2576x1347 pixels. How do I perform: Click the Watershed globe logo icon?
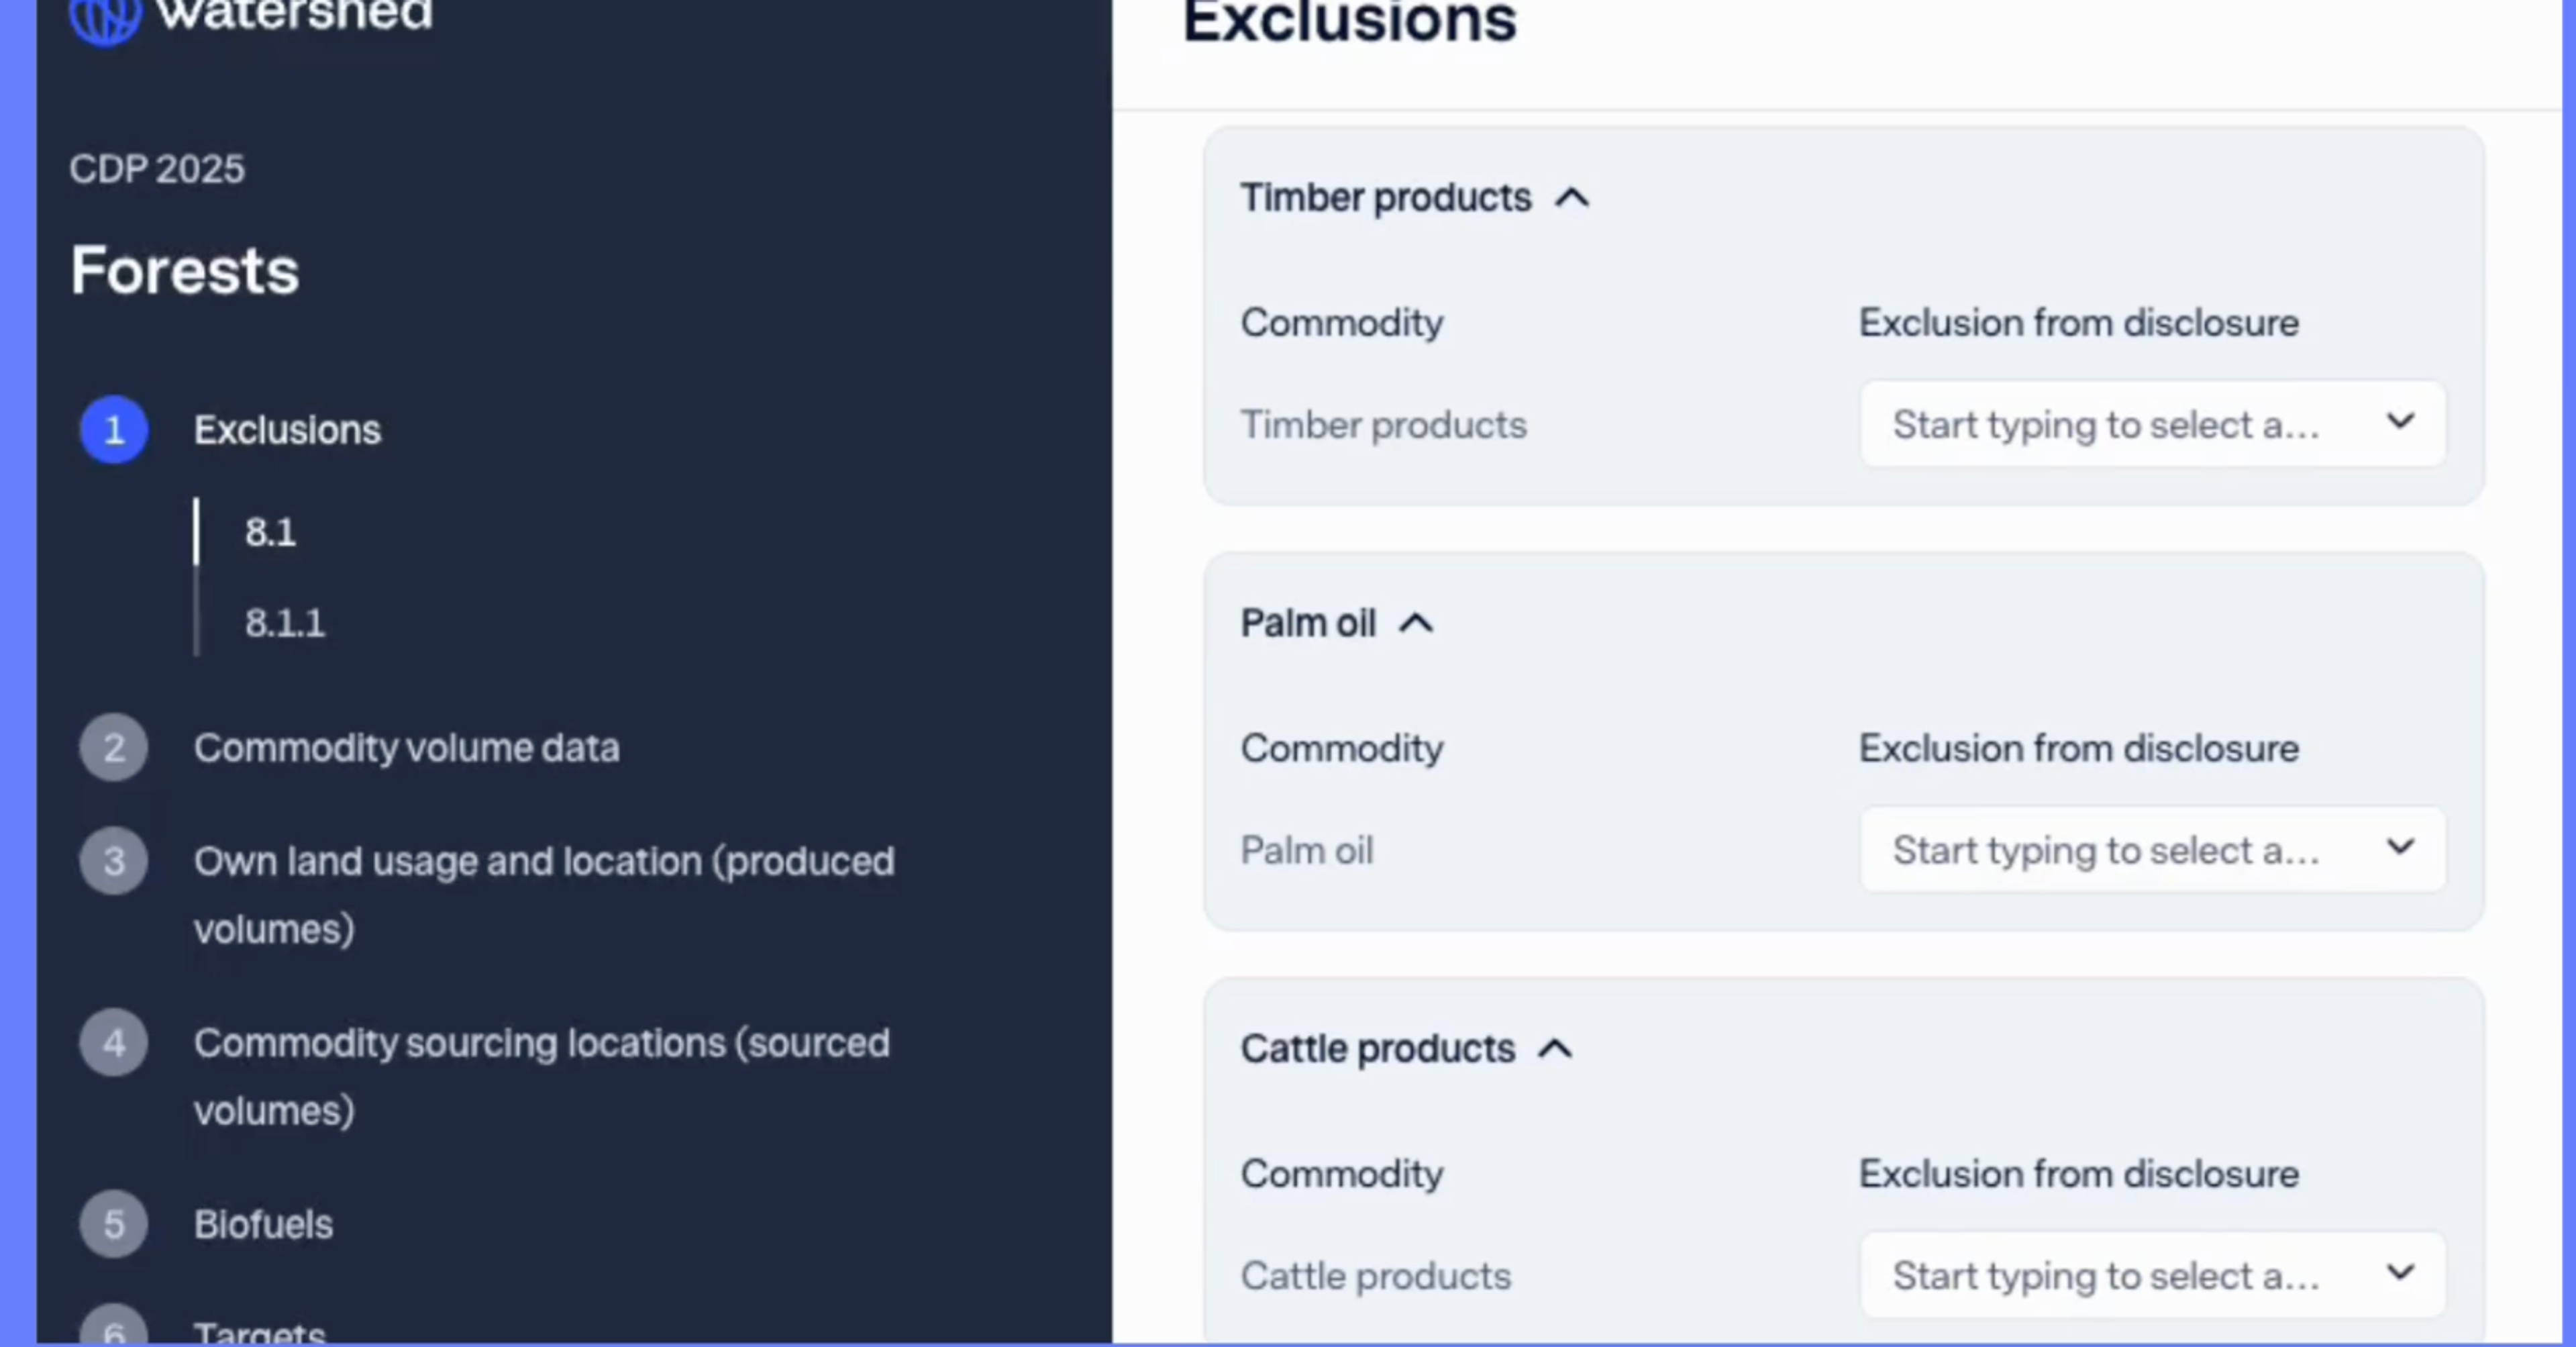pos(105,18)
